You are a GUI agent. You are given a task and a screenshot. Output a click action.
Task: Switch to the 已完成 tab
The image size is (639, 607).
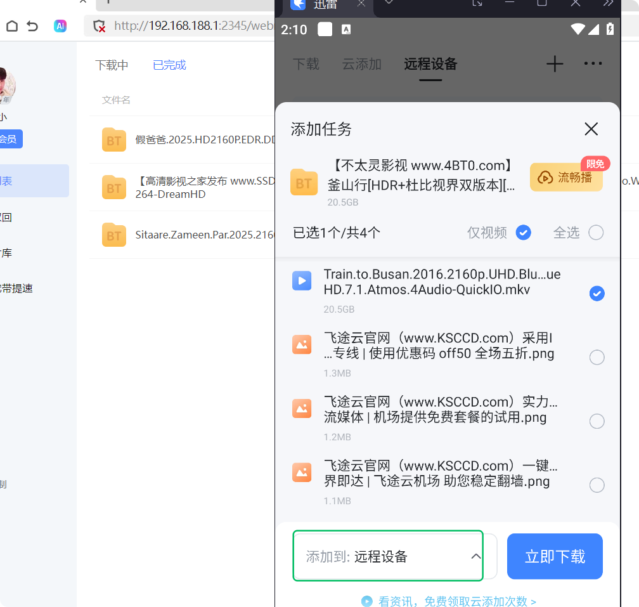(169, 65)
